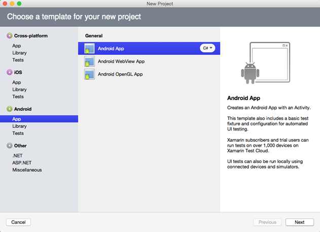Viewport: 320px width, 232px height.
Task: Click the Android App template icon
Action: (89, 49)
